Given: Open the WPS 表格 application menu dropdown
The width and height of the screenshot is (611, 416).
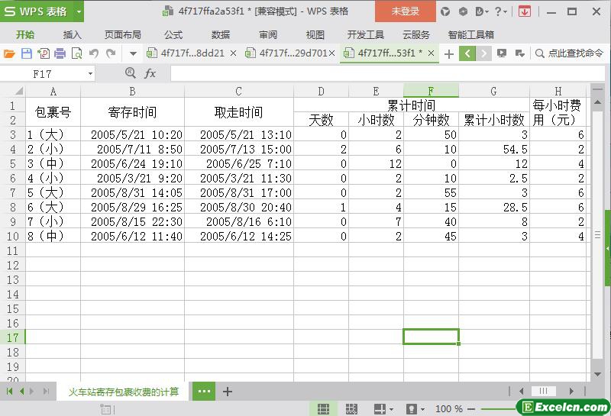Looking at the screenshot, I should point(79,11).
